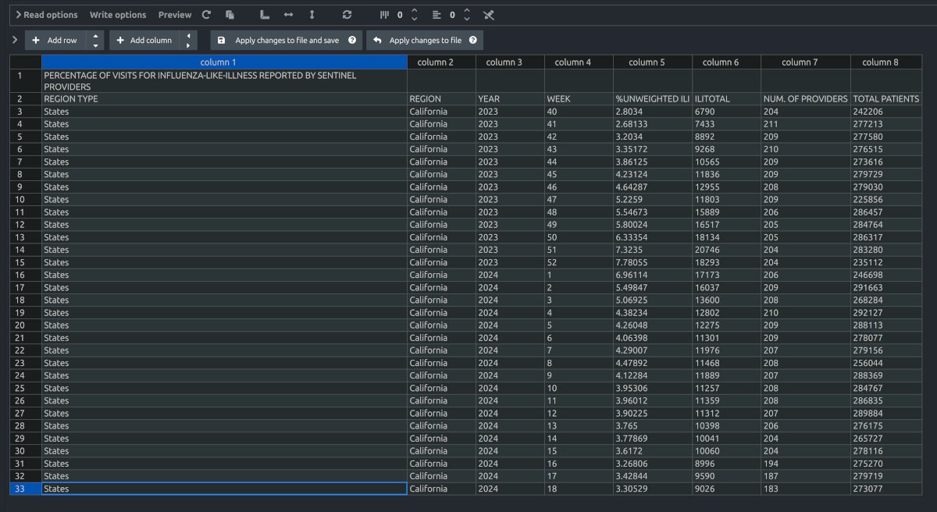Click the ILITOTAL cell 9026
The height and width of the screenshot is (512, 937).
pyautogui.click(x=727, y=489)
